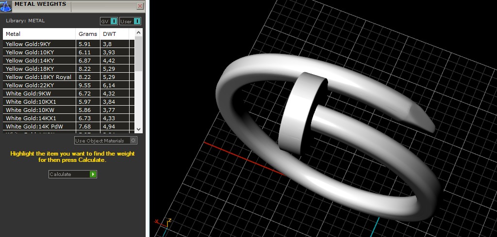Screen dimensions: 497x237
Task: Select the White Gold:10KX1 row
Action: pos(69,102)
